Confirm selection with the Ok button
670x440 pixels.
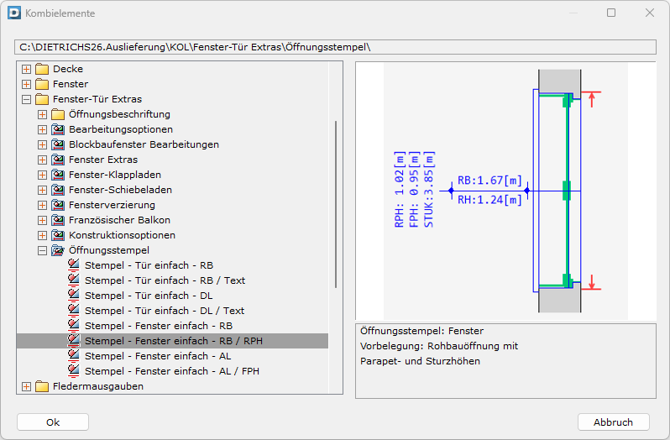[53, 422]
